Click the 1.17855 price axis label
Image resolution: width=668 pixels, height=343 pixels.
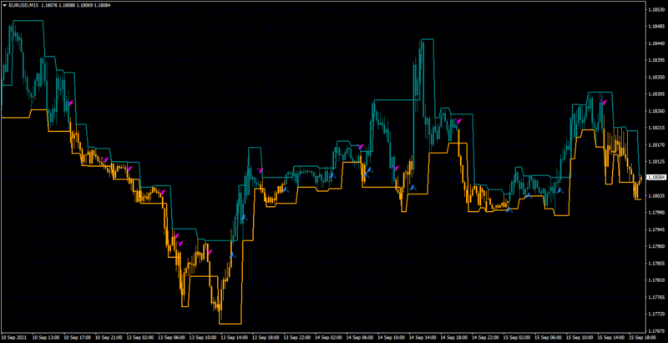pos(656,264)
